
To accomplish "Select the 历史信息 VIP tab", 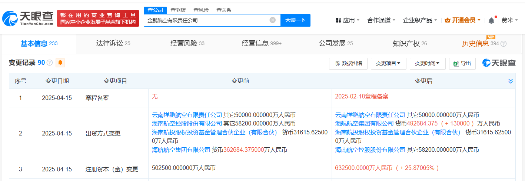I will pyautogui.click(x=480, y=44).
